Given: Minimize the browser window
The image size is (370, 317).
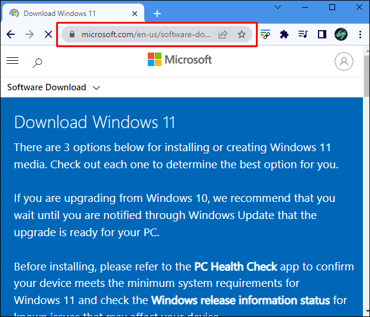Looking at the screenshot, I should [x=305, y=7].
